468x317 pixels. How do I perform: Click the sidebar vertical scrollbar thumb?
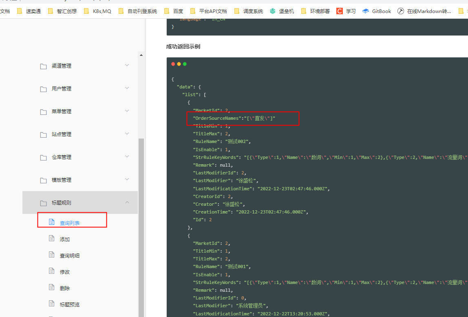point(141,227)
